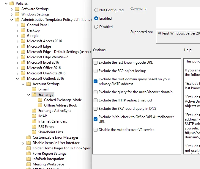Collapse the Administrative Templates node
Image resolution: width=200 pixels, height=169 pixels.
coord(12,20)
